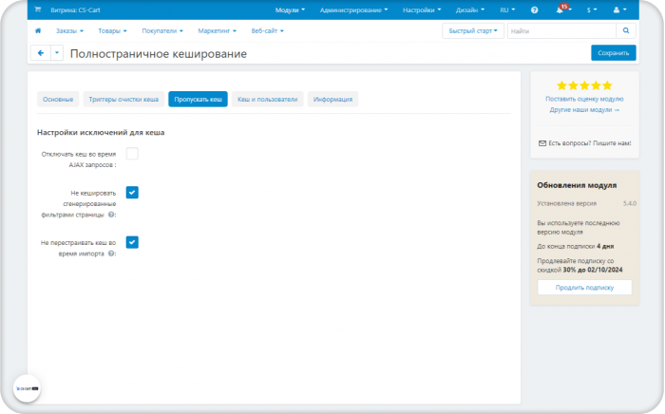
Task: Open the Заказы menu
Action: [x=69, y=30]
